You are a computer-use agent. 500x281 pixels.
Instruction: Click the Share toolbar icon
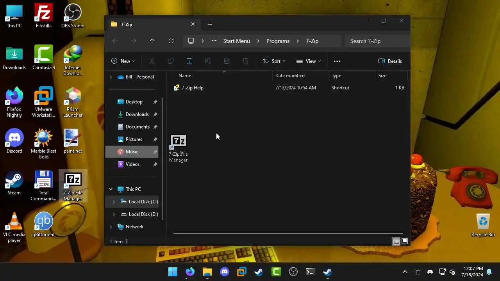pyautogui.click(x=227, y=61)
